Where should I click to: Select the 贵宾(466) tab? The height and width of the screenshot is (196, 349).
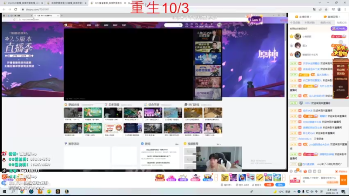point(325,23)
